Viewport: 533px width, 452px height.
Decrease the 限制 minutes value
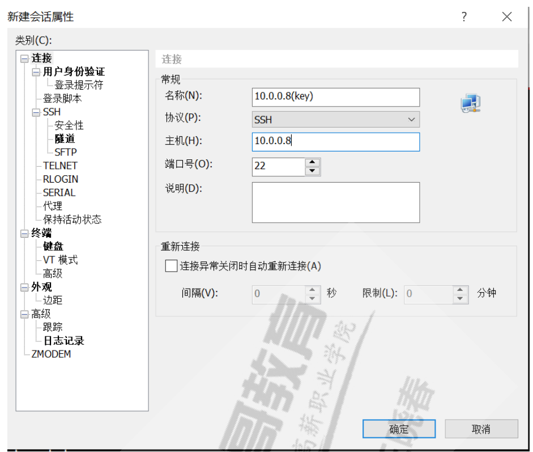tap(460, 298)
